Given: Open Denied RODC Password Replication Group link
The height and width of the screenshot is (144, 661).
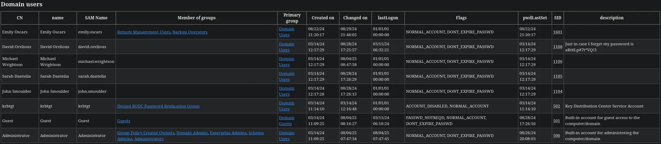Looking at the screenshot, I should tap(158, 106).
